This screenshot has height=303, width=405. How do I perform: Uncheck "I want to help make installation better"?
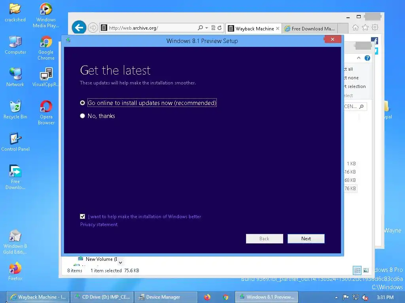pyautogui.click(x=82, y=217)
